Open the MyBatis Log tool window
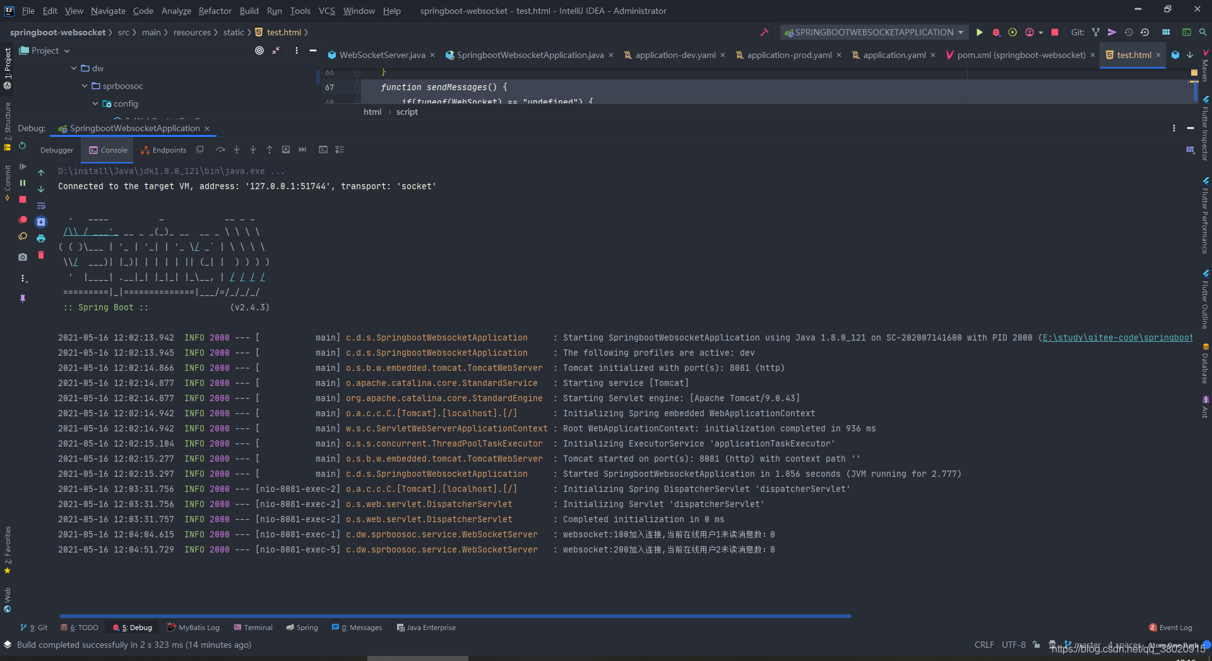Viewport: 1212px width, 661px height. [193, 628]
